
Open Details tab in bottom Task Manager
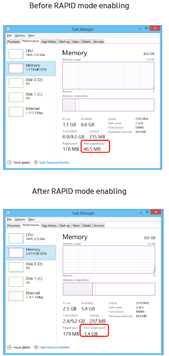click(87, 225)
